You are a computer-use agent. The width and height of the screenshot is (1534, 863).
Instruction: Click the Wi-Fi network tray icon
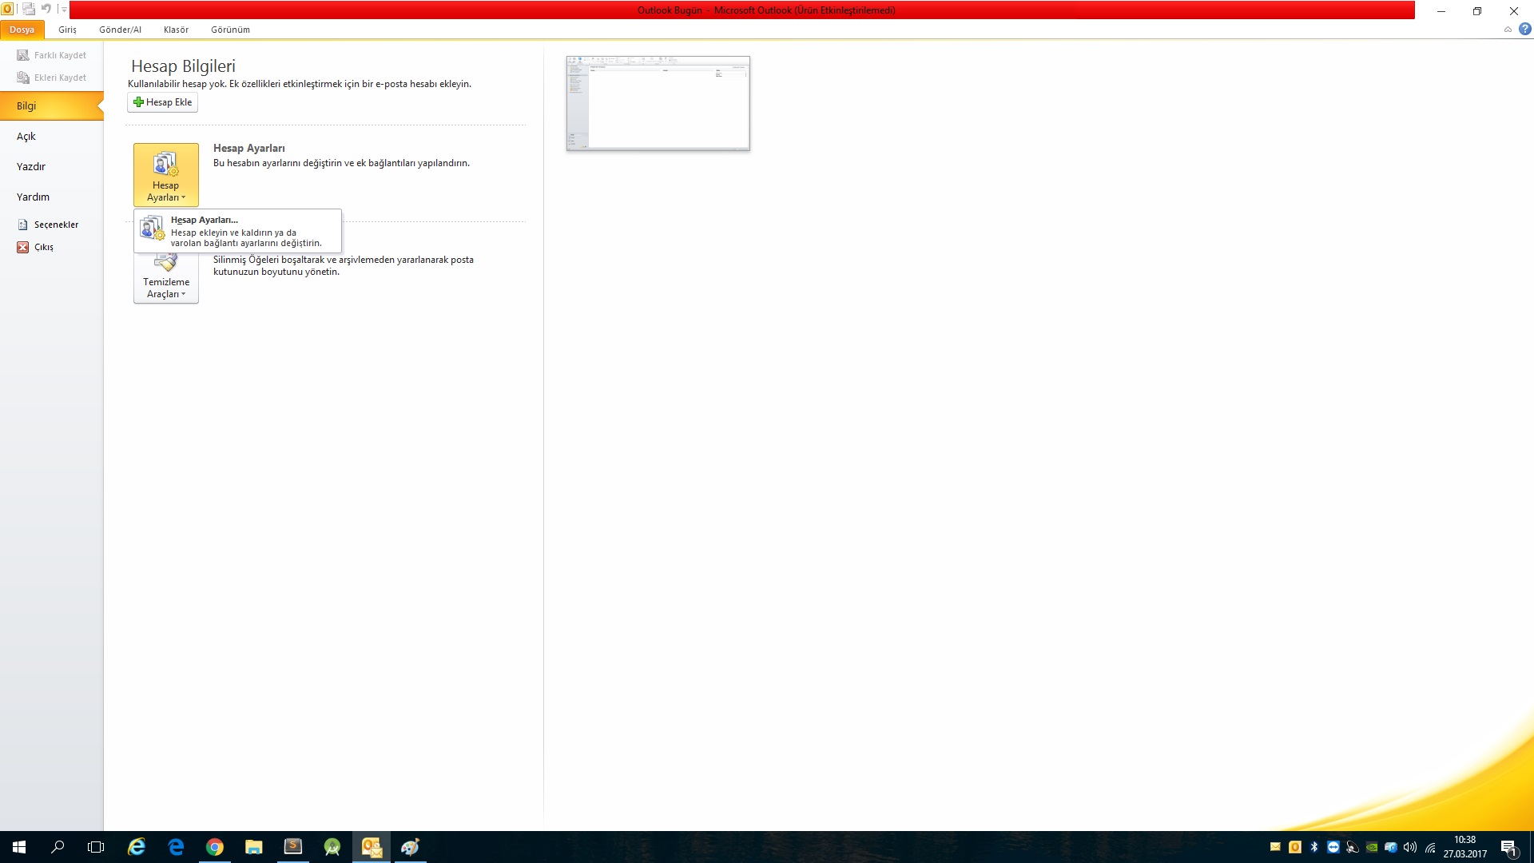(x=1430, y=848)
